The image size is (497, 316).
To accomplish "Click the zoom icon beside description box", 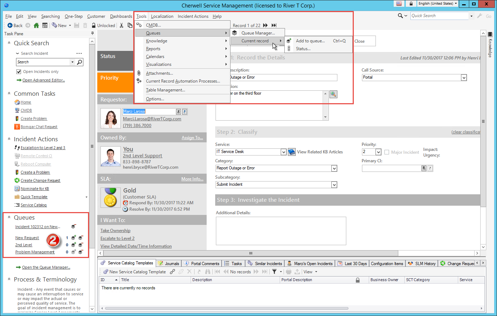I will click(x=333, y=94).
